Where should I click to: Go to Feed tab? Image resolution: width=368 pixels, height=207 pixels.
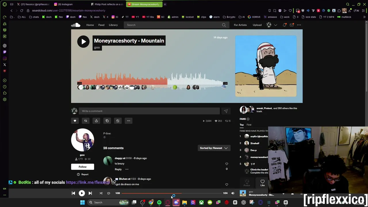pyautogui.click(x=101, y=25)
